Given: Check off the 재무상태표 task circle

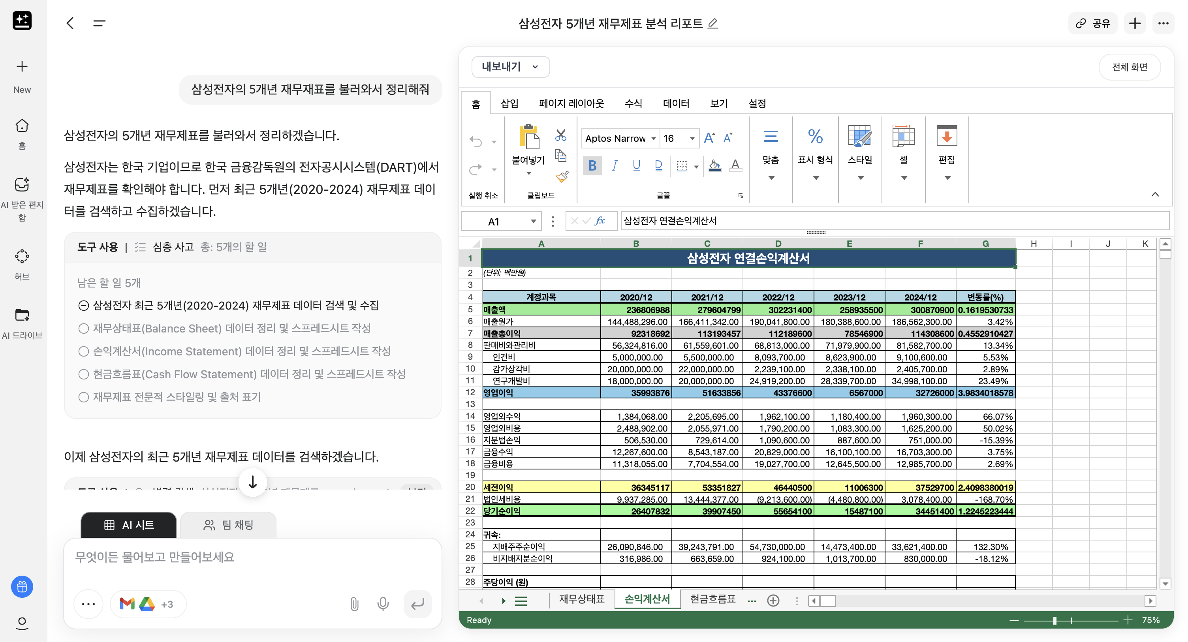Looking at the screenshot, I should [83, 328].
